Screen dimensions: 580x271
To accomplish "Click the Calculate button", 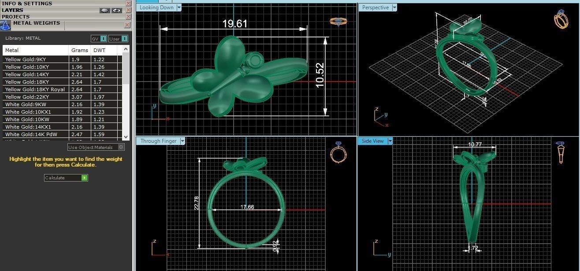I will coord(66,178).
